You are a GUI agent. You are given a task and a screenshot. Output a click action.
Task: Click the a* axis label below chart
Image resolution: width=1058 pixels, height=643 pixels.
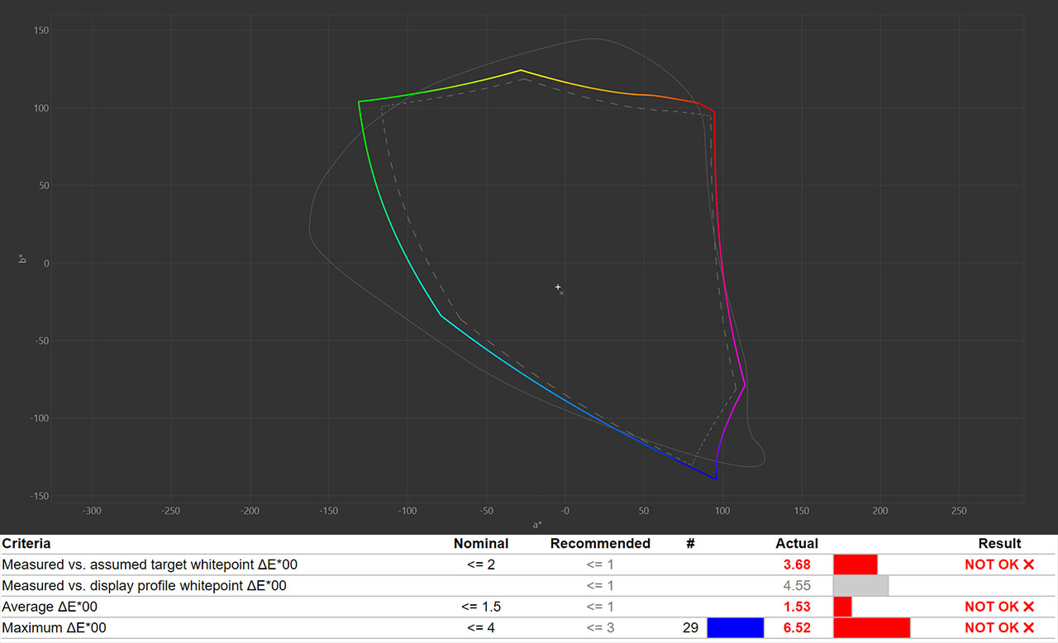pos(537,525)
